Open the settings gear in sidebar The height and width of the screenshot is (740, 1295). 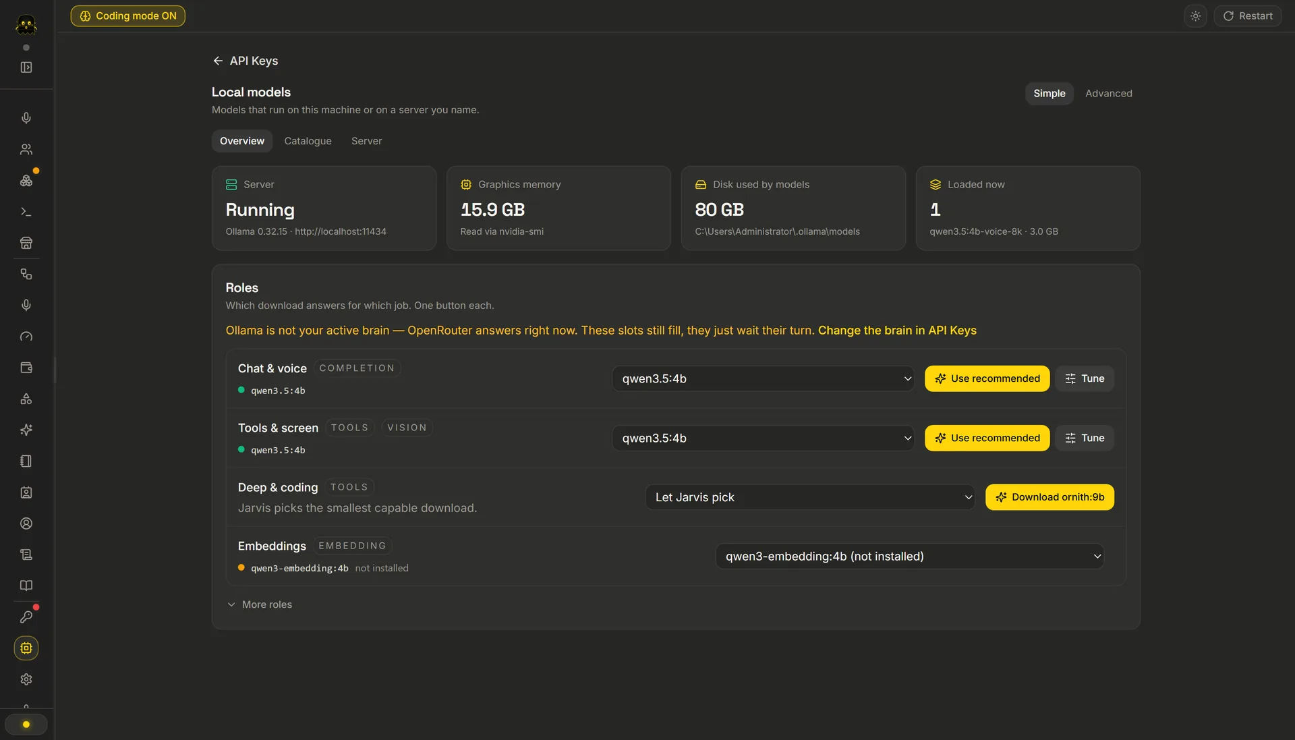point(26,679)
